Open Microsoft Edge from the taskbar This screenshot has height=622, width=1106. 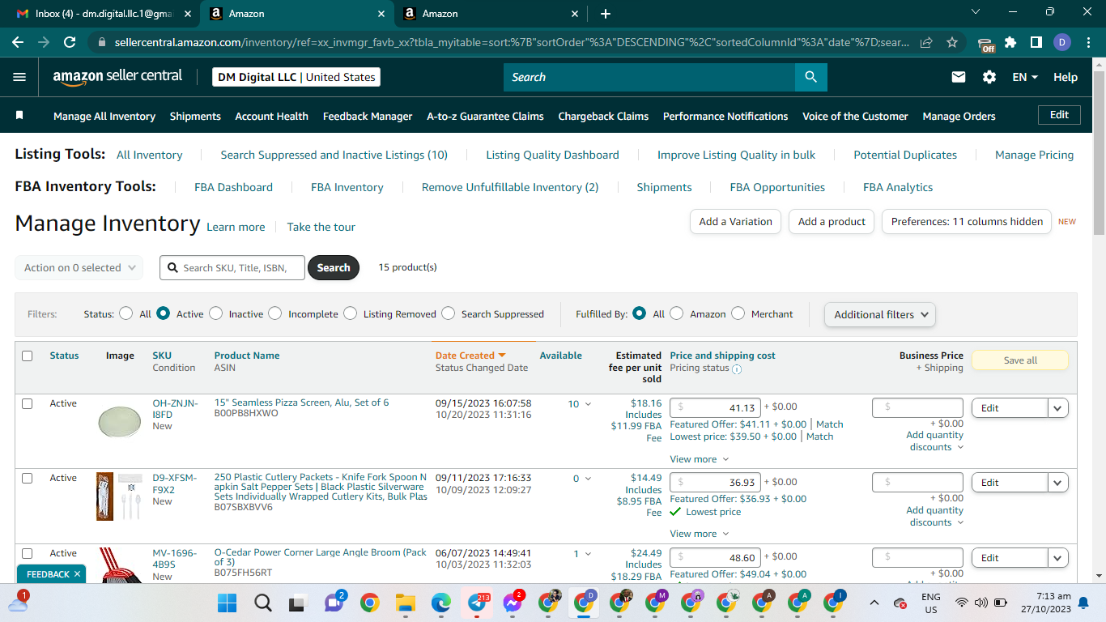440,603
